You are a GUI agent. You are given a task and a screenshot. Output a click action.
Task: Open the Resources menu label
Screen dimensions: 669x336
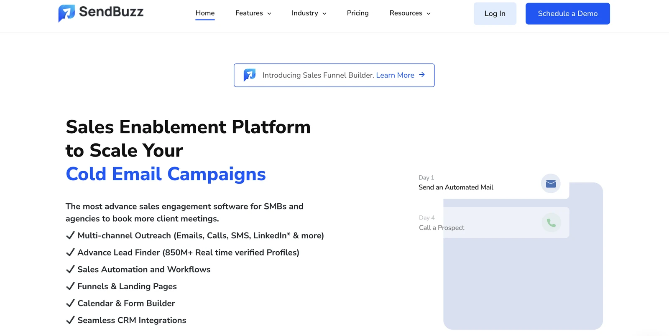[x=406, y=13]
